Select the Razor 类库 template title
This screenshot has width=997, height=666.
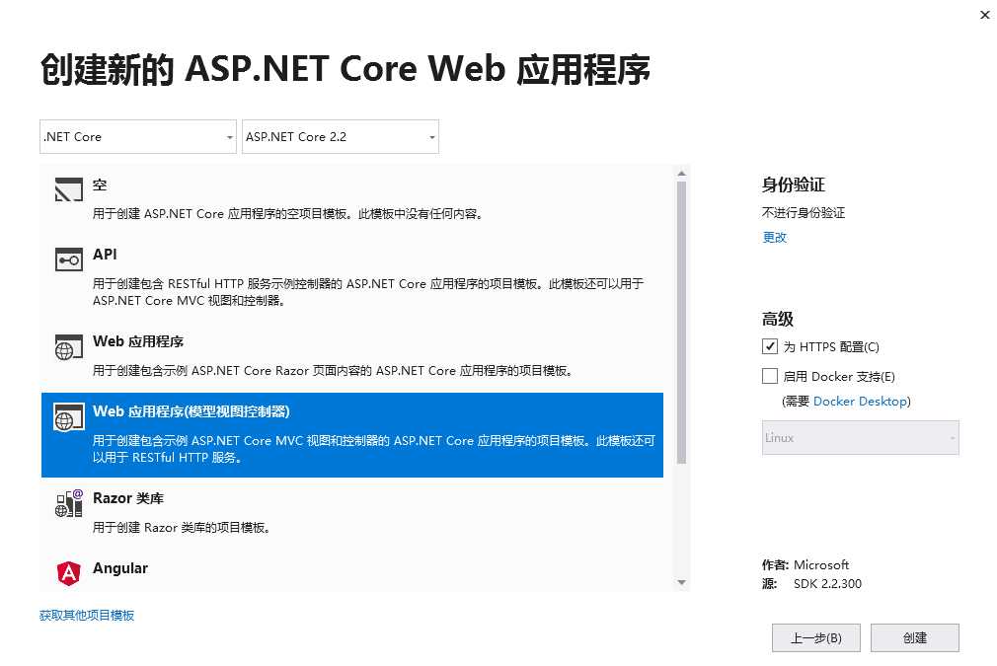point(128,498)
